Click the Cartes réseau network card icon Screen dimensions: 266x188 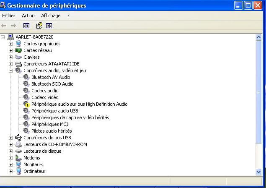tap(18, 50)
